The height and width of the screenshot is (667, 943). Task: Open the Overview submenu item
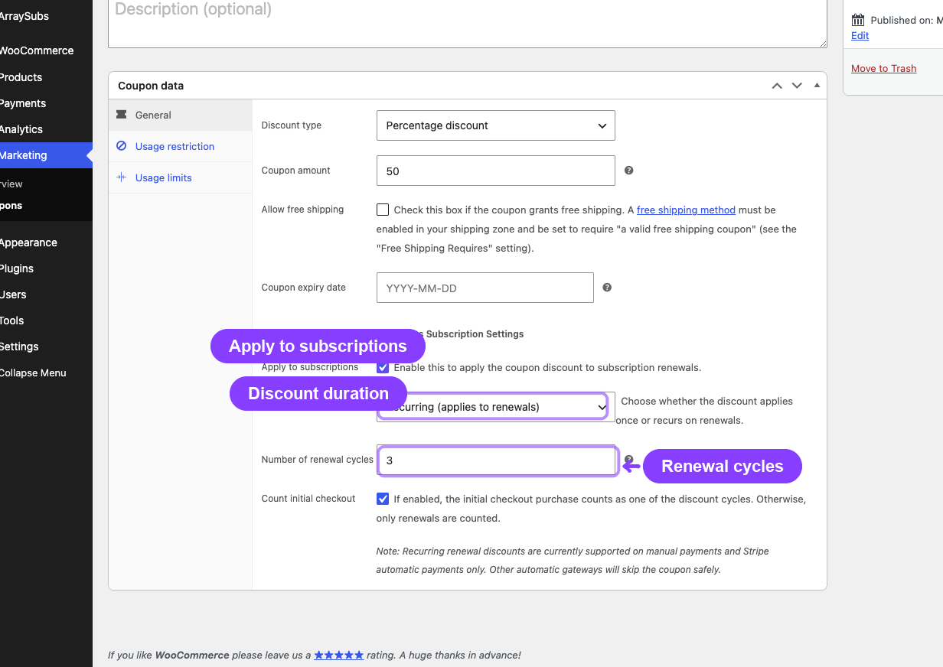click(x=46, y=184)
